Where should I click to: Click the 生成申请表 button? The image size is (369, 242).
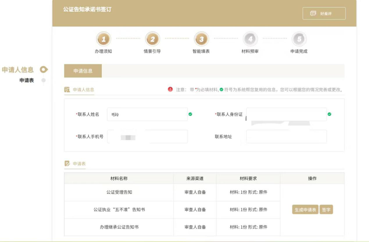pos(305,210)
